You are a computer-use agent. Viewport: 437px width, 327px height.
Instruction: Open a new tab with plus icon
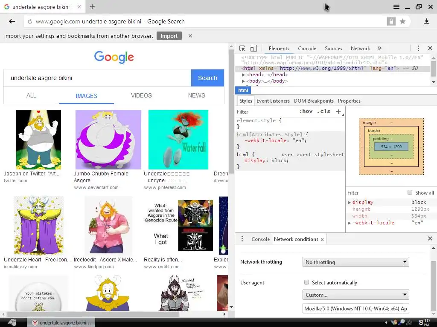point(92,7)
